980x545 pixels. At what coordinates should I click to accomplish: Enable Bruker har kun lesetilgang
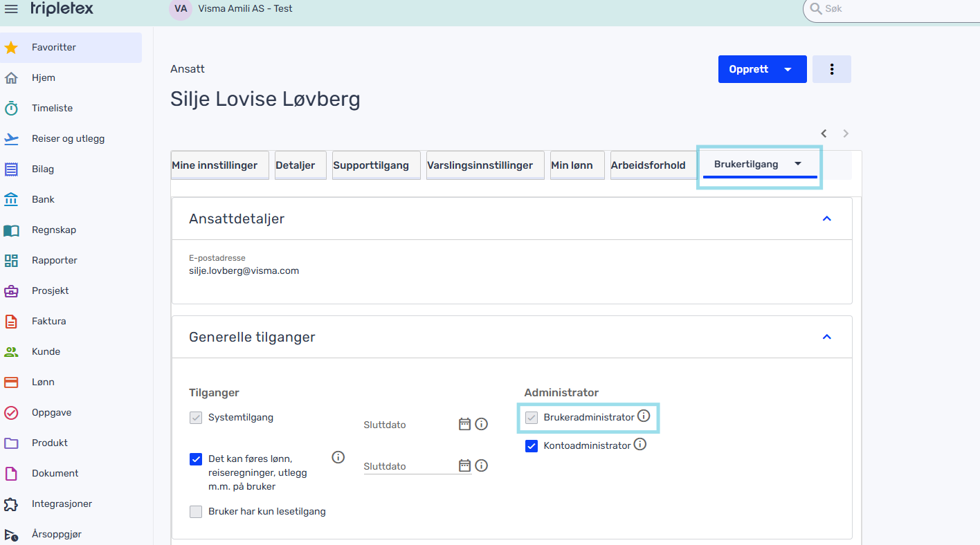[x=196, y=511]
